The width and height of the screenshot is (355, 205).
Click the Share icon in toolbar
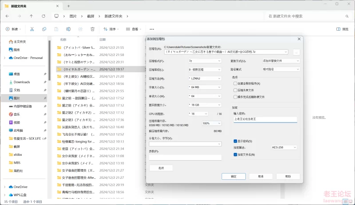pos(80,29)
